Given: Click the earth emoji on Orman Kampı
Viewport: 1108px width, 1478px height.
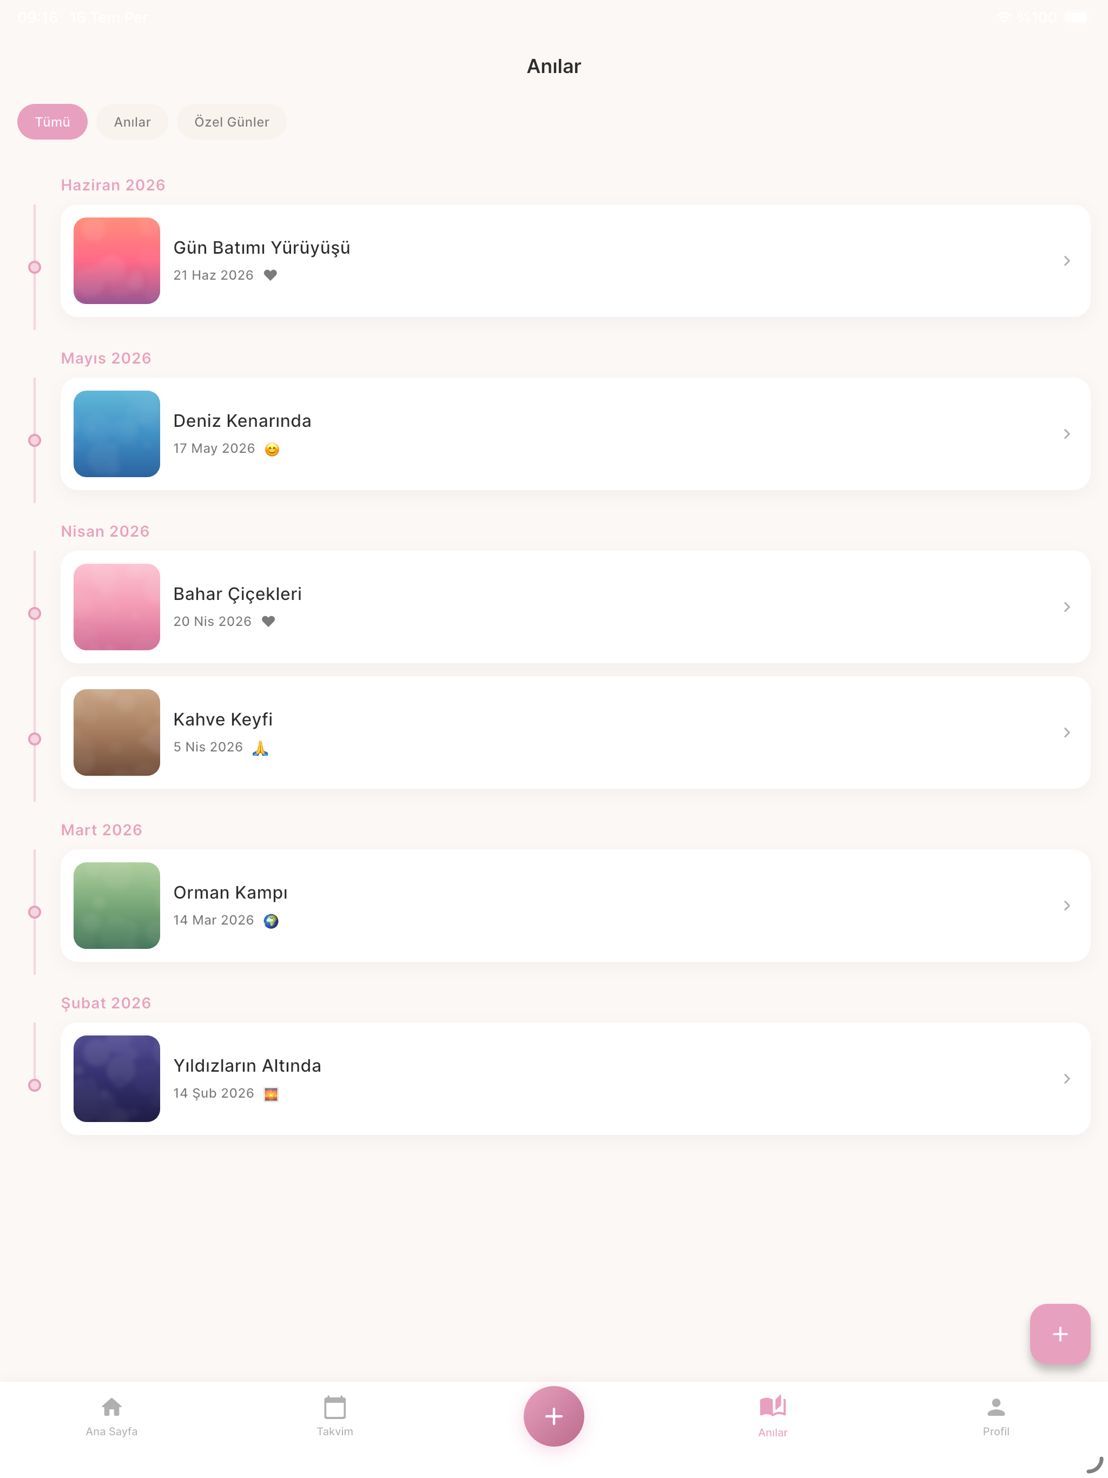Looking at the screenshot, I should pyautogui.click(x=271, y=921).
